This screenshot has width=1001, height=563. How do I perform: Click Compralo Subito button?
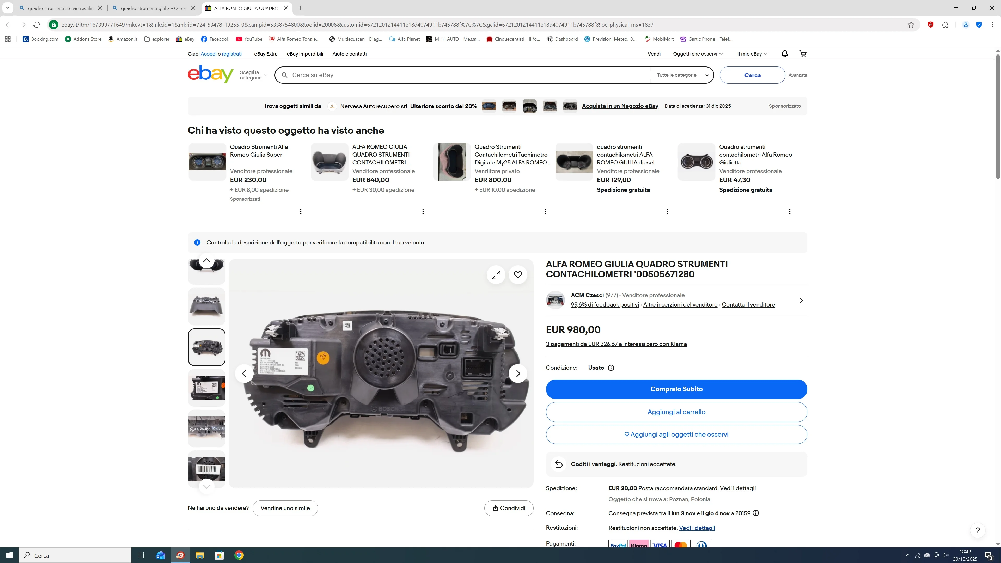(676, 389)
